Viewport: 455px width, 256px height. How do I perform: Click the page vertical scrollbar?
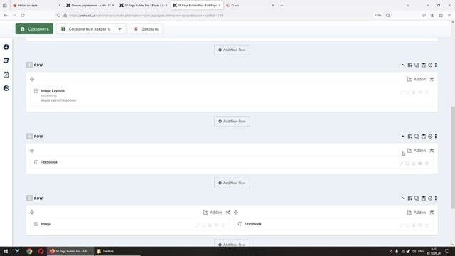click(453, 157)
